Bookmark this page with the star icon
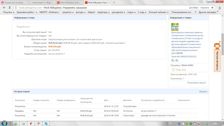The width and height of the screenshot is (224, 126). [212, 8]
